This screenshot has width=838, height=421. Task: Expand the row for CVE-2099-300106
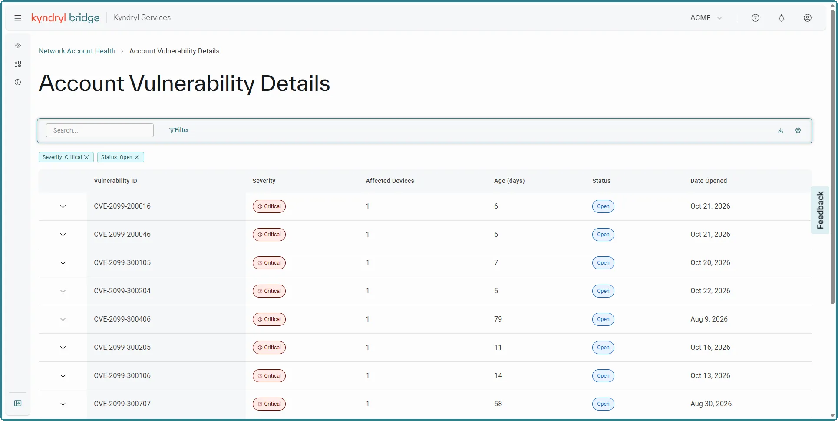click(x=63, y=376)
